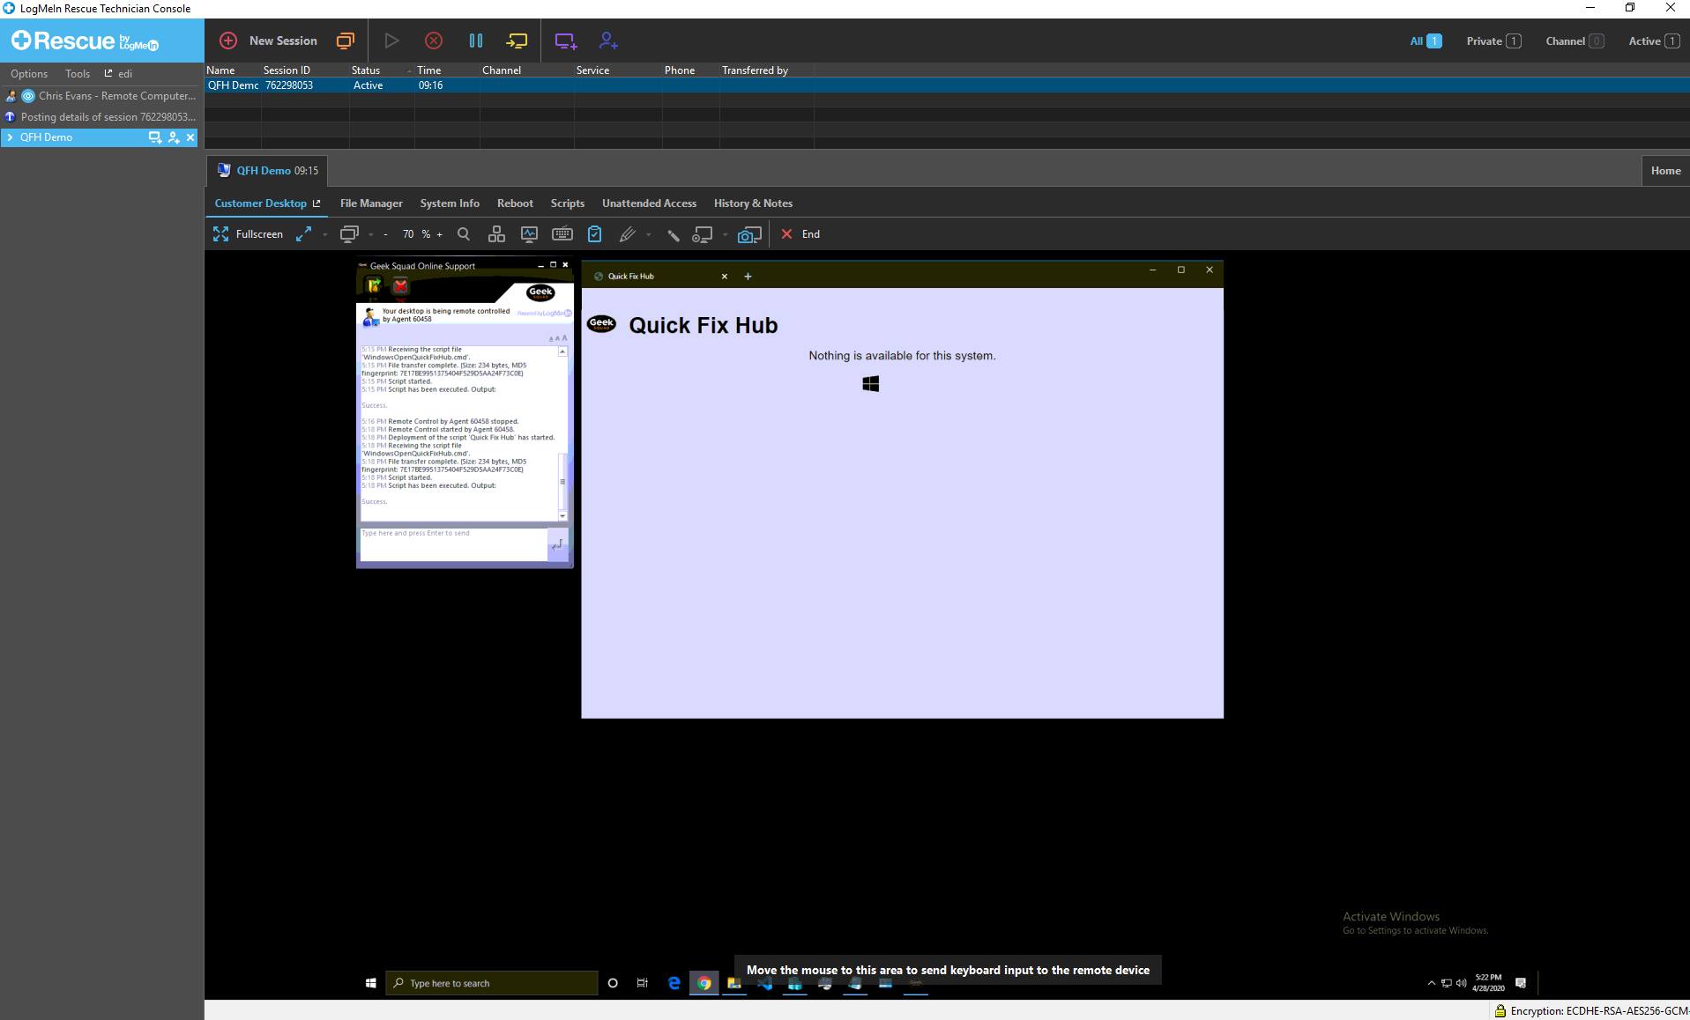Expand the screen size dropdown arrow
Viewport: 1690px width, 1020px height.
324,234
